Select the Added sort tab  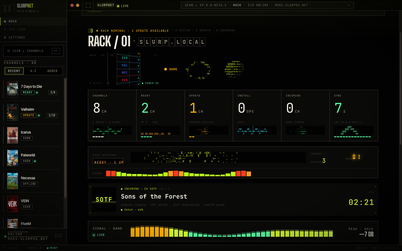click(52, 71)
